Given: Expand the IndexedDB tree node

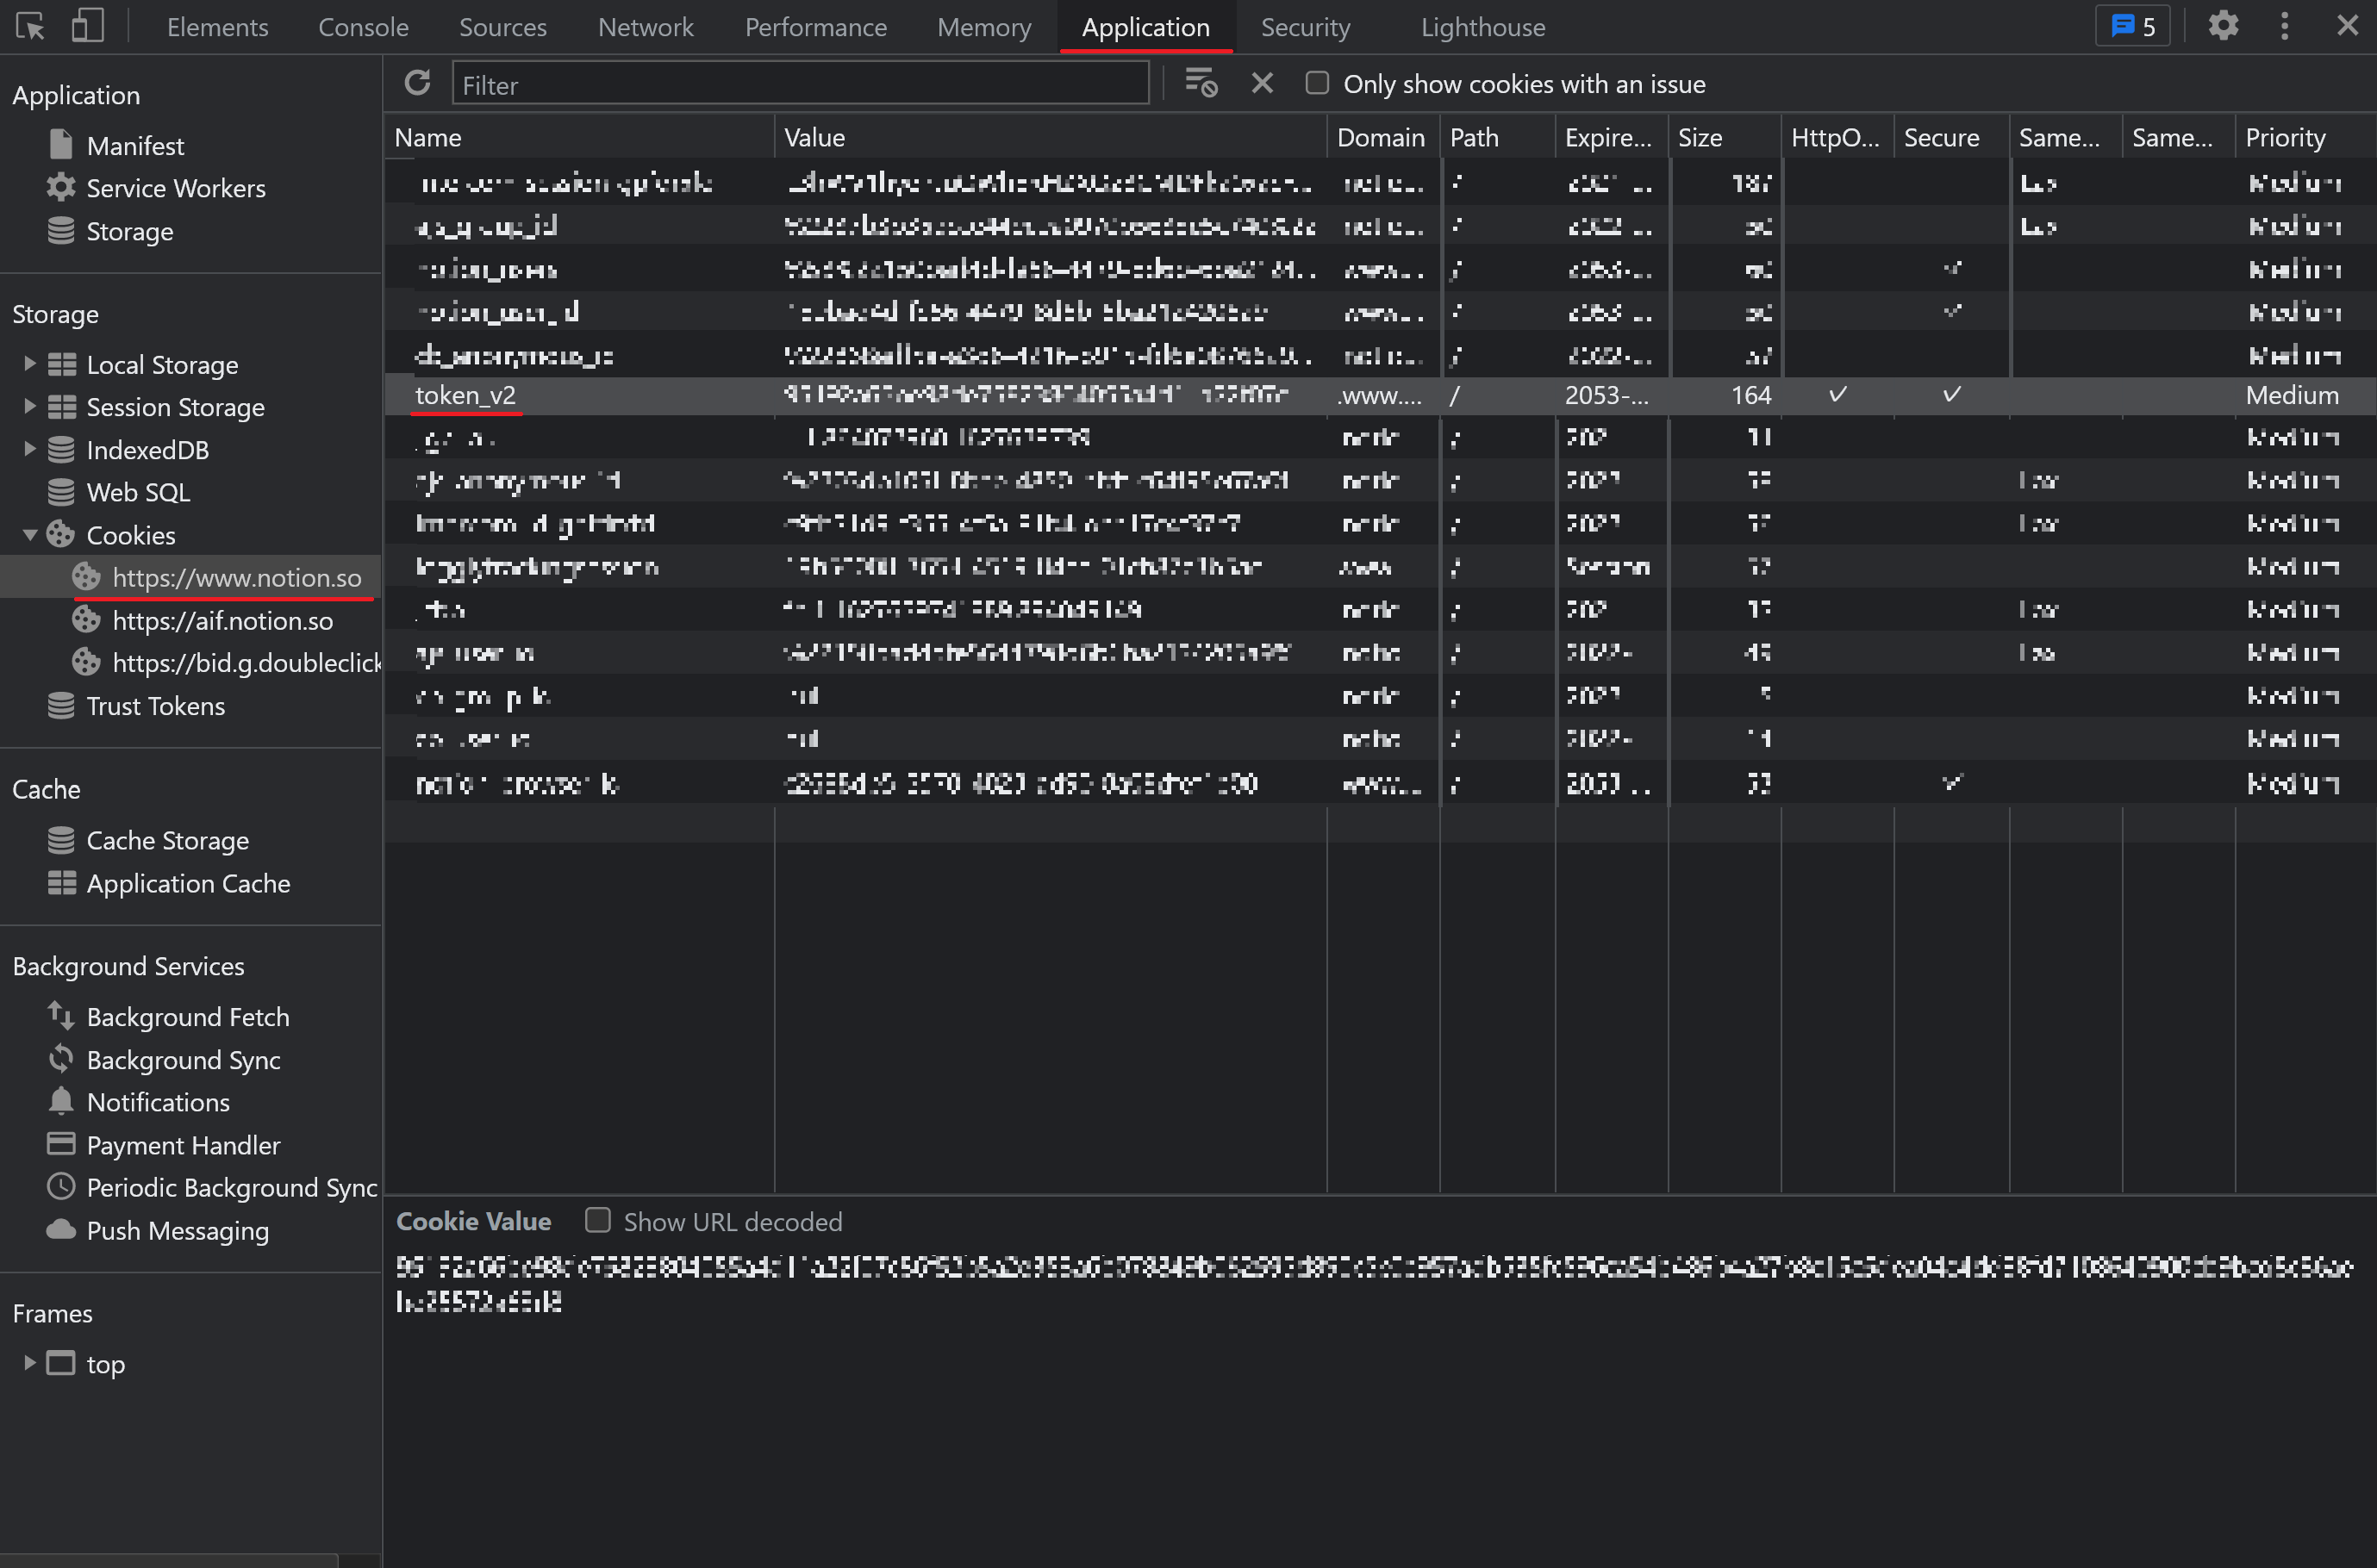Looking at the screenshot, I should point(29,449).
